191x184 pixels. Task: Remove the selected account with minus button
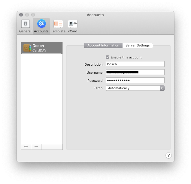36,147
